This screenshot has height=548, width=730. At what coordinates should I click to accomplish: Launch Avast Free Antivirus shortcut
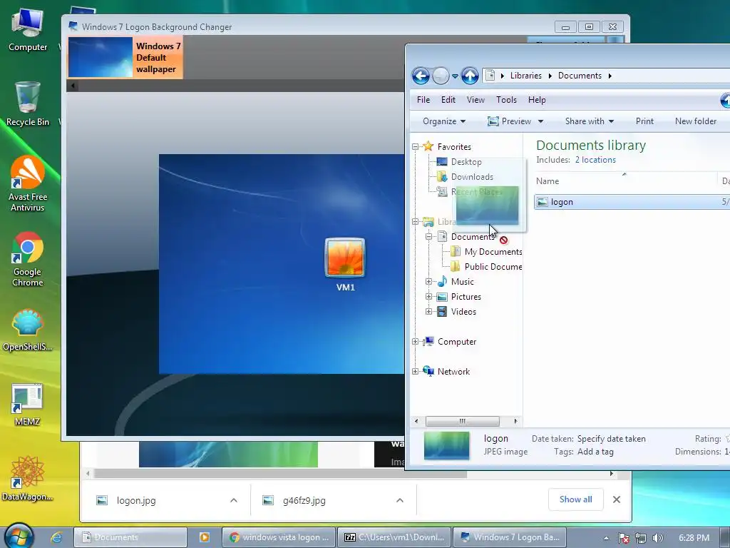pos(28,183)
